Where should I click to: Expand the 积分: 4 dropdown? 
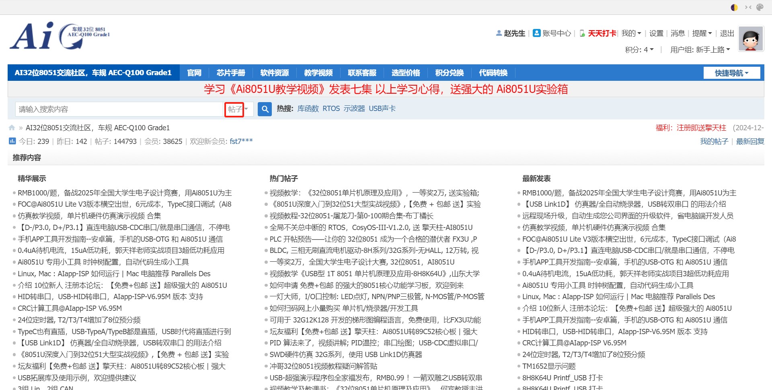639,50
